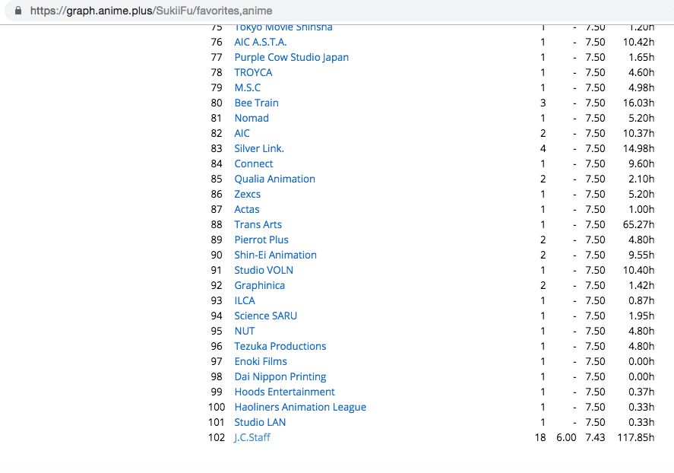Click the 4.60h value for TROYCA
The image size is (674, 473).
click(641, 72)
